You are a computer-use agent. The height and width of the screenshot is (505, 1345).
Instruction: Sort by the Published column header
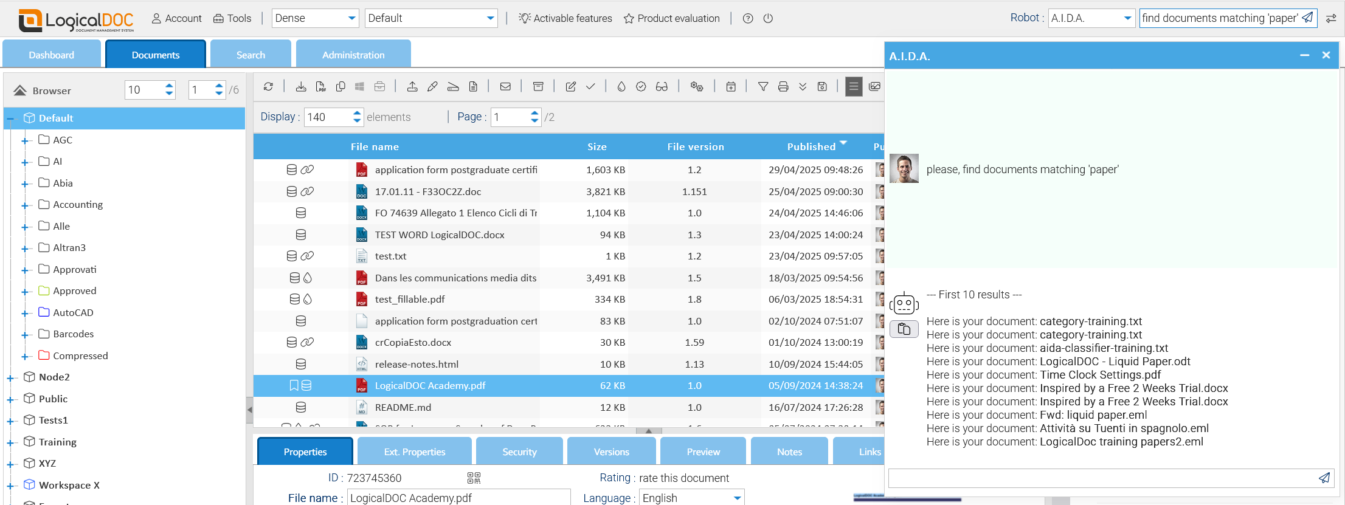point(811,146)
